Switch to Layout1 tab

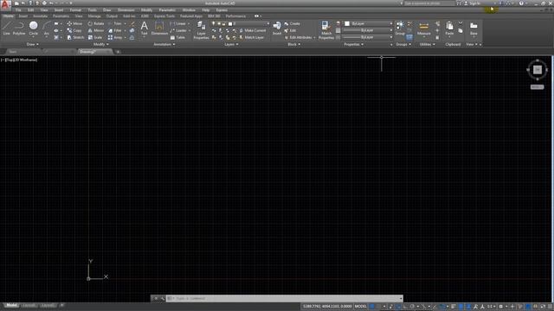[x=29, y=305]
